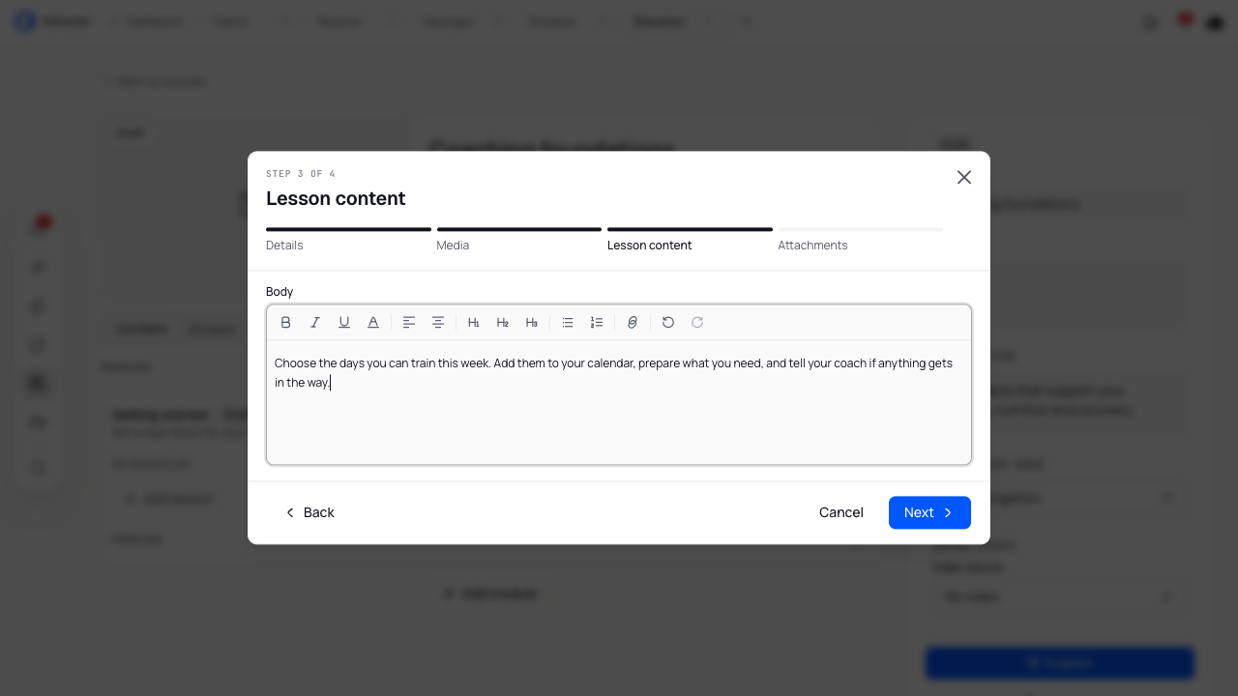Go to the Details step
The width and height of the screenshot is (1238, 696).
pos(348,240)
